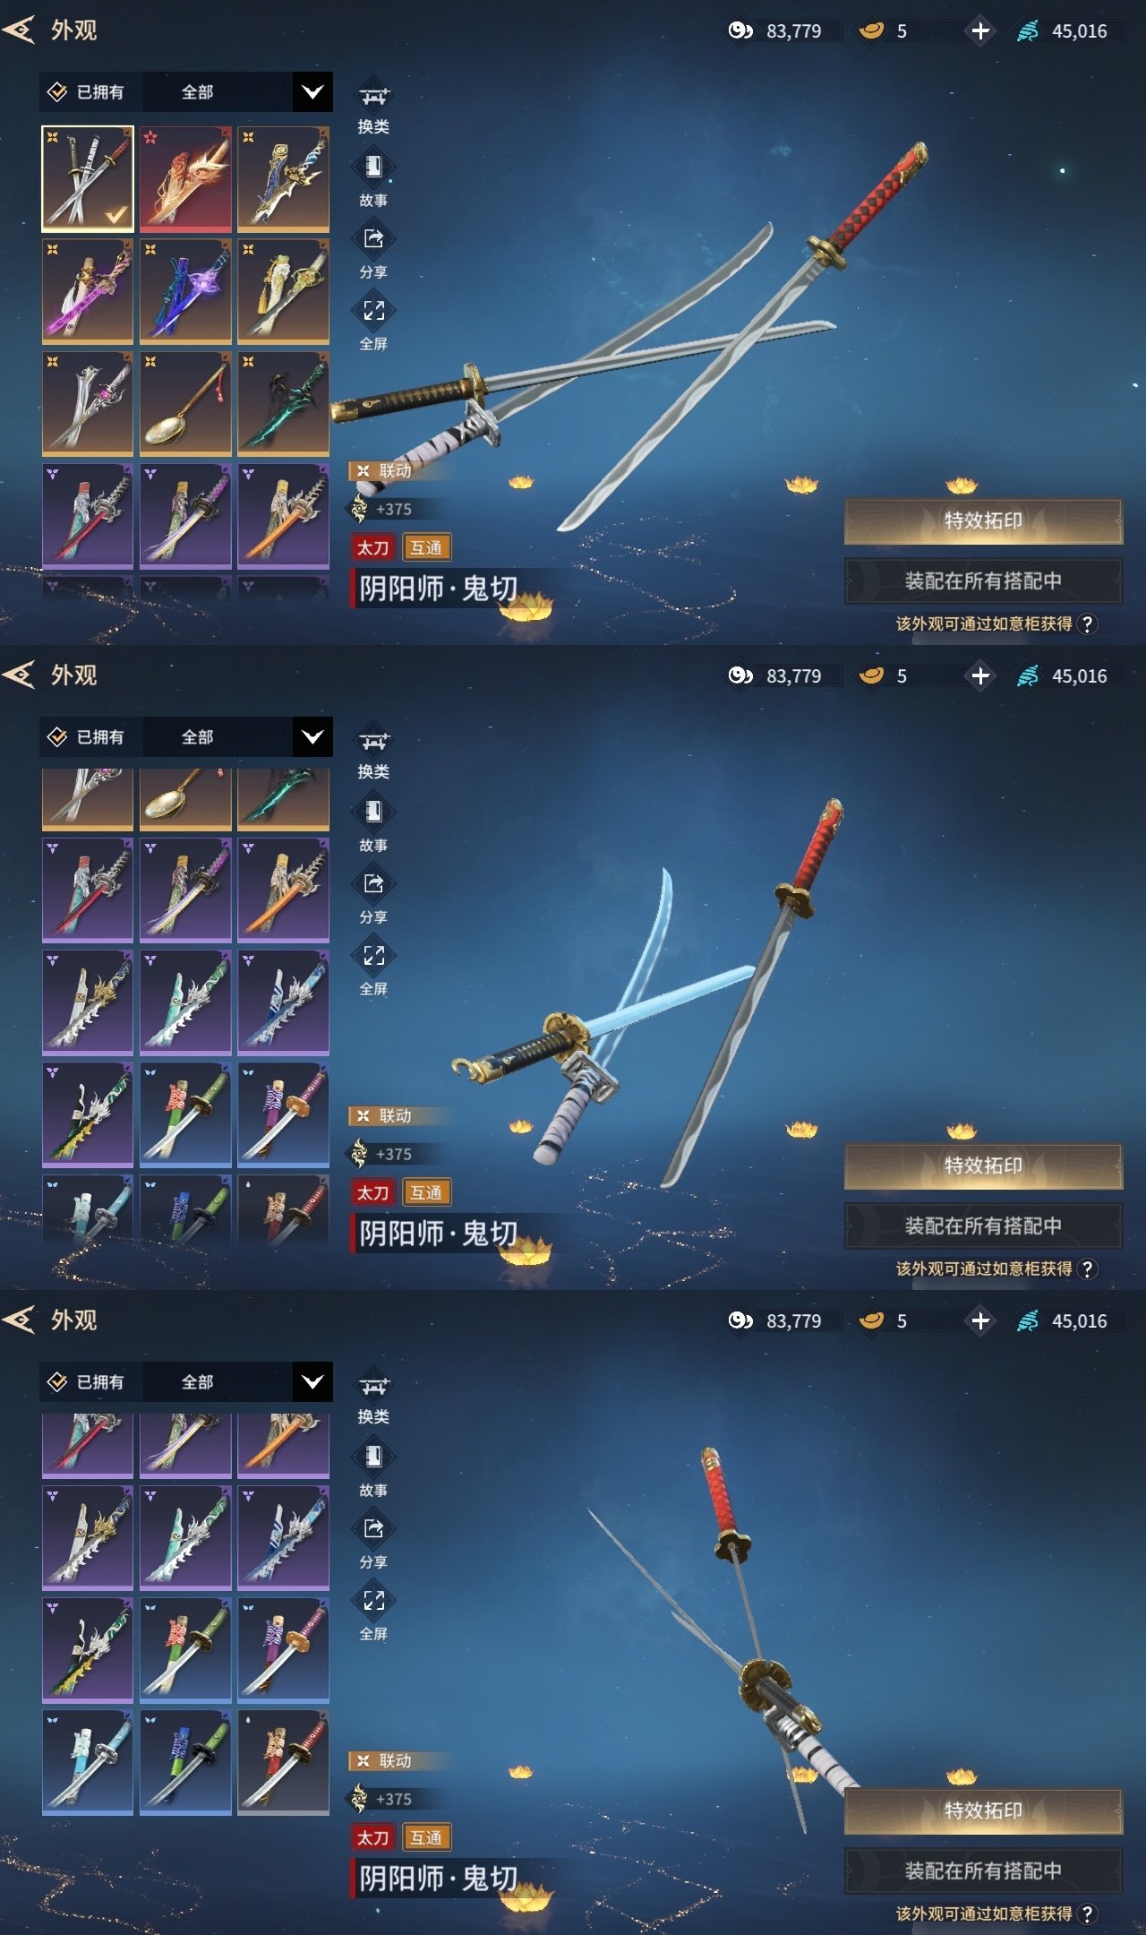Click the plus icon next to the gold ingot count in the topmost screen

click(x=980, y=30)
